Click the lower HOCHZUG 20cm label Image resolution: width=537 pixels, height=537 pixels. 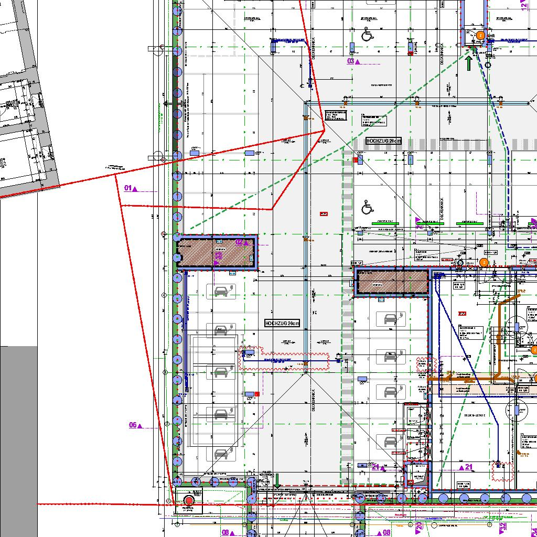coord(282,324)
